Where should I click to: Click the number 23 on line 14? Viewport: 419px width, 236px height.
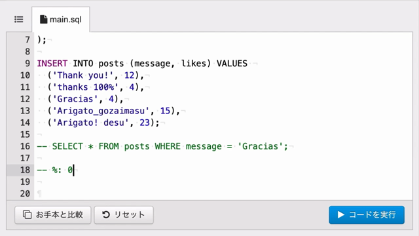pyautogui.click(x=145, y=123)
